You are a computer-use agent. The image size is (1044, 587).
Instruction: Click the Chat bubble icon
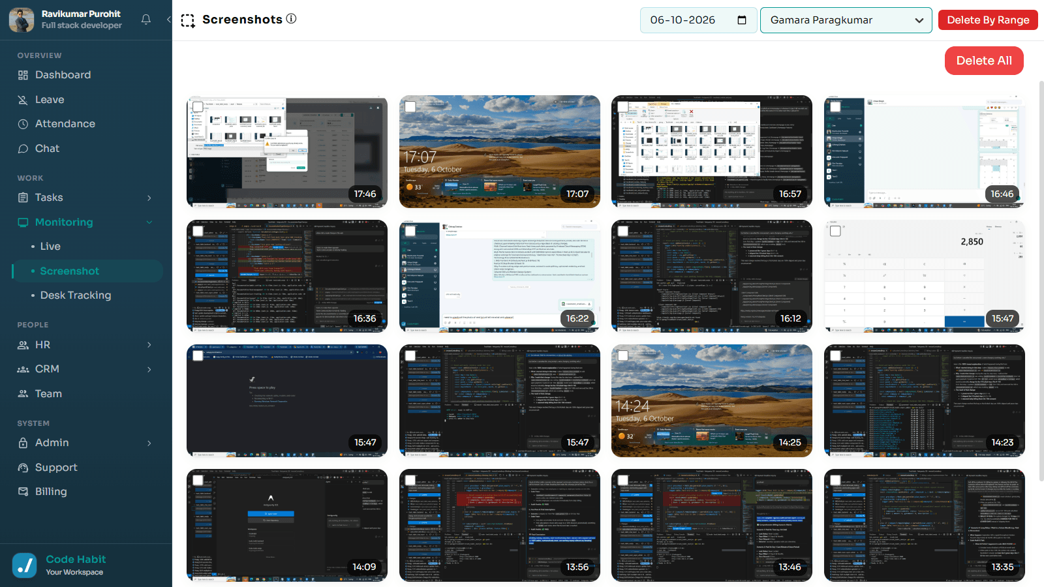[23, 149]
